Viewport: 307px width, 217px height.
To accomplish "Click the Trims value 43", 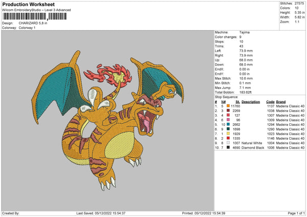I will (x=241, y=46).
